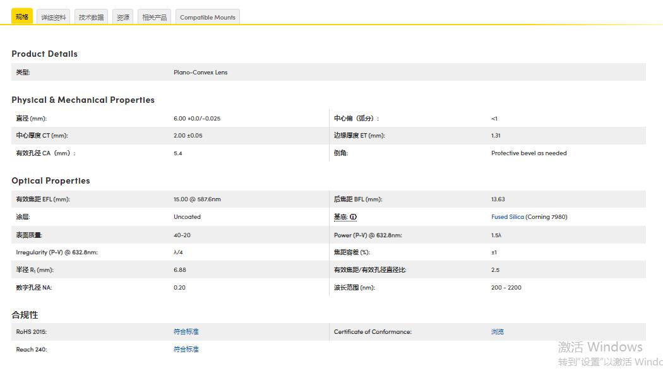This screenshot has height=371, width=663.
Task: Click the Power value 1.5λ
Action: (496, 235)
